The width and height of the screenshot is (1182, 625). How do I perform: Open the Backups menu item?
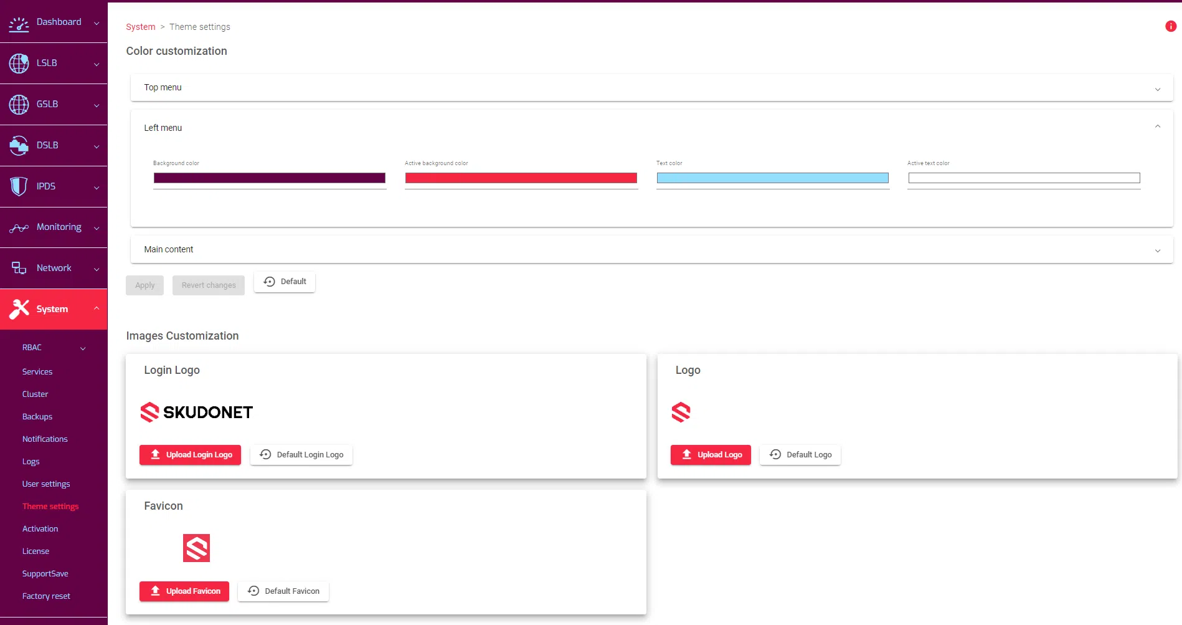click(37, 417)
